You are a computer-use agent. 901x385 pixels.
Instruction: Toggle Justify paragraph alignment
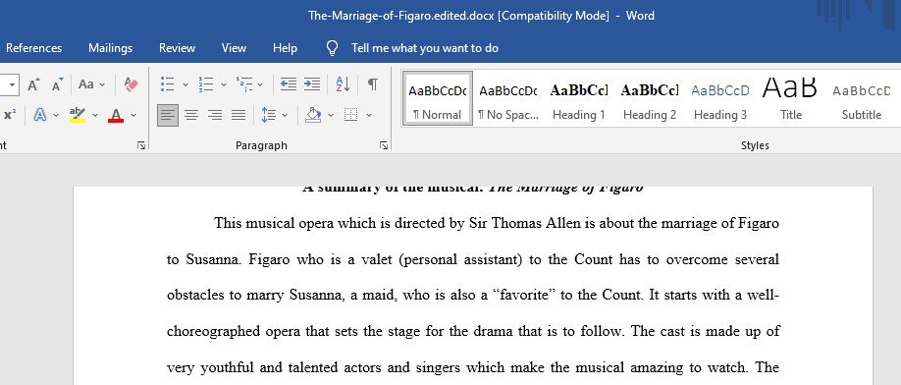pyautogui.click(x=238, y=116)
